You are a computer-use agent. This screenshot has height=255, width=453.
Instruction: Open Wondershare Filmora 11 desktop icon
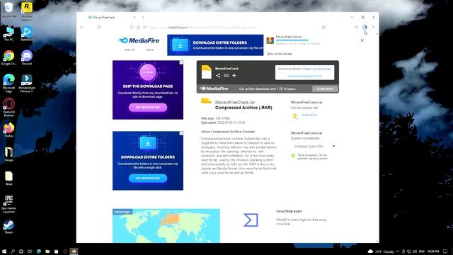click(27, 84)
